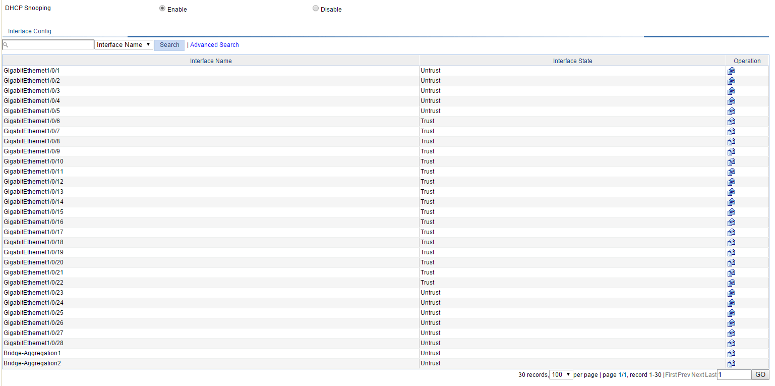Edit Bridge-Aggregation2 using its operation icon
Screen dimensions: 775x386
pyautogui.click(x=731, y=364)
